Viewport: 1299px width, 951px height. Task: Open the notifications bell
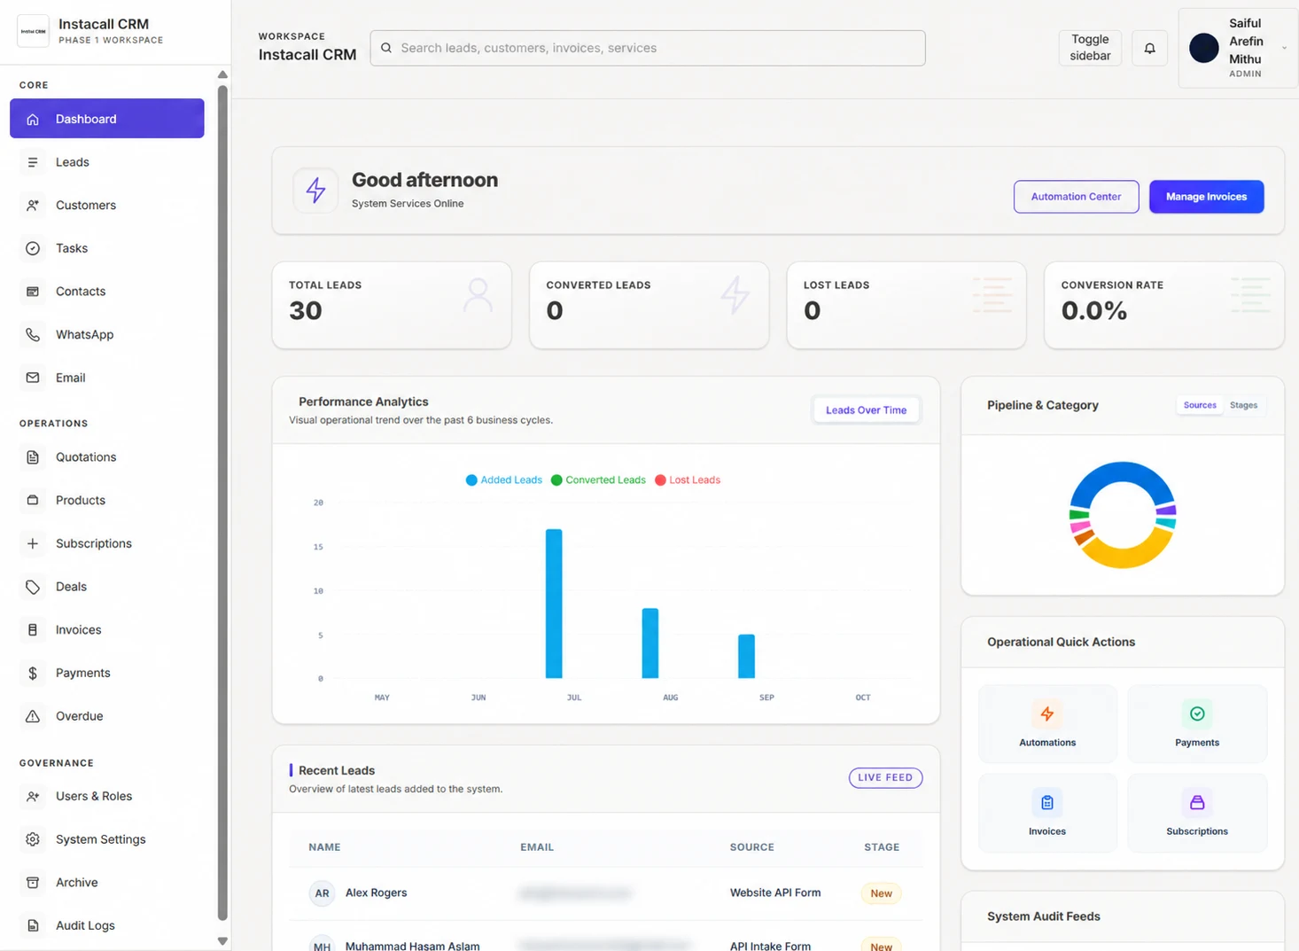[1149, 48]
